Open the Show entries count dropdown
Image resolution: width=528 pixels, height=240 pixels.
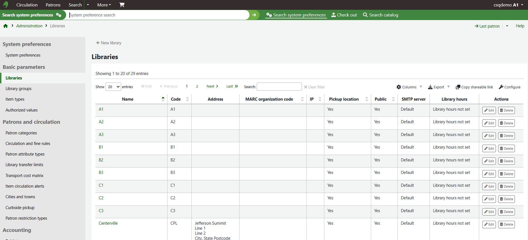(113, 87)
